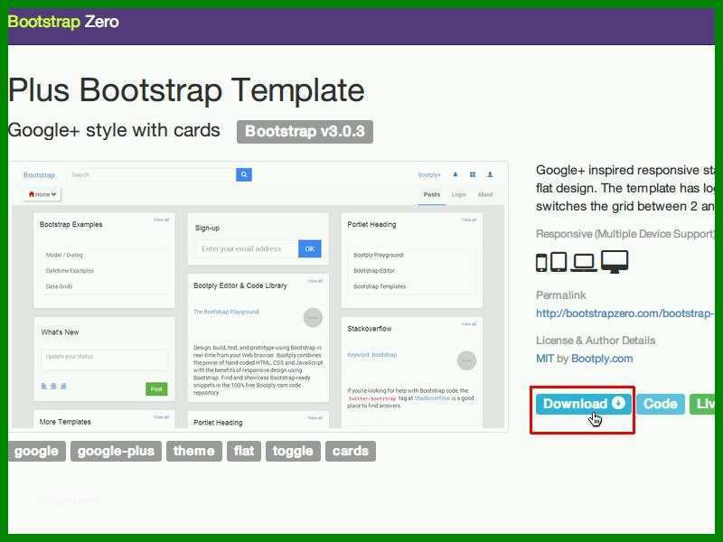723x542 pixels.
Task: Click the Plus Bootstrap Template heading
Action: pyautogui.click(x=186, y=90)
